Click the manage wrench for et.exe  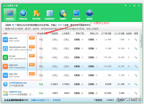pyautogui.click(x=136, y=57)
